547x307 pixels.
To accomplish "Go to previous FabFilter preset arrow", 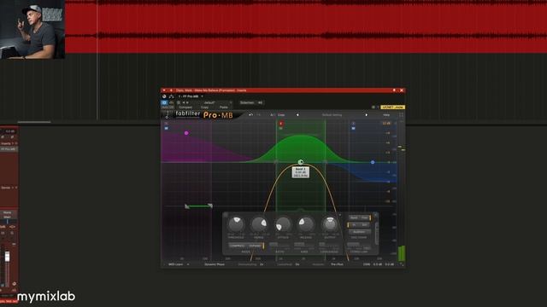I will 297,115.
